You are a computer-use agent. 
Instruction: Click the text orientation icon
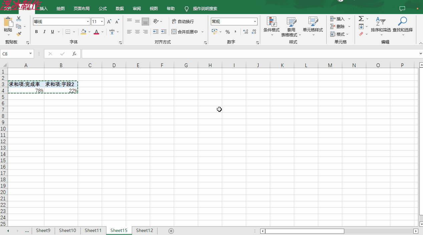(x=156, y=21)
